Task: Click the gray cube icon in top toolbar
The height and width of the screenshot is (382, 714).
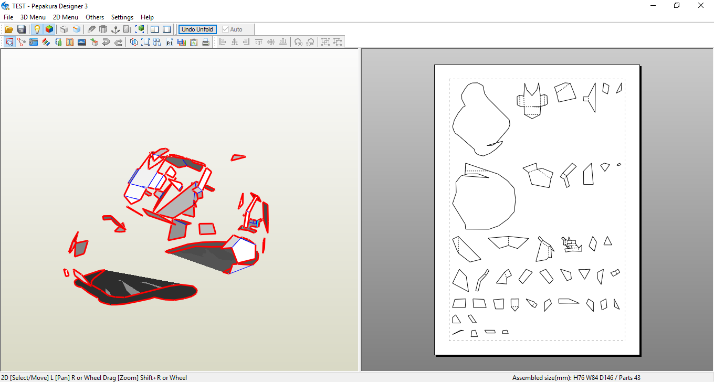Action: click(64, 29)
